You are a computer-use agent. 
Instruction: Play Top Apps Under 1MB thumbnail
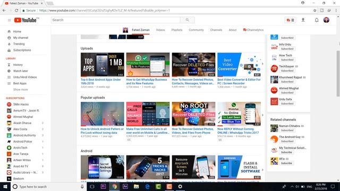tap(103, 65)
